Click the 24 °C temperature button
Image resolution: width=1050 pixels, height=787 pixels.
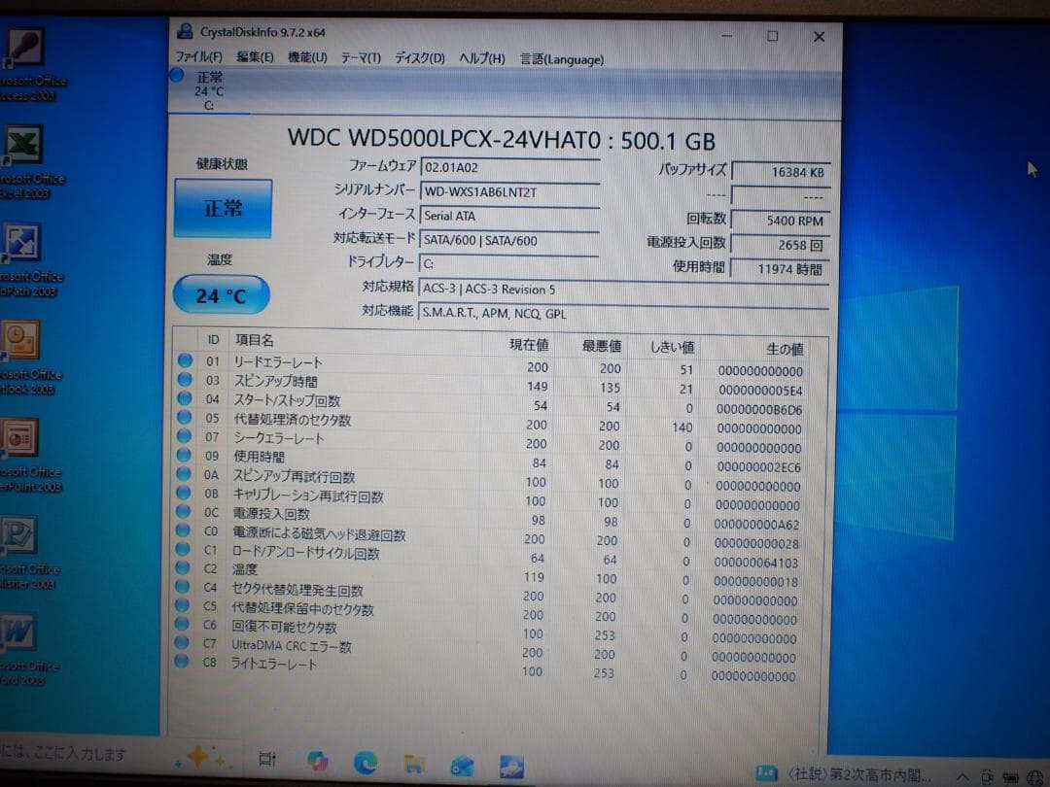click(x=221, y=294)
